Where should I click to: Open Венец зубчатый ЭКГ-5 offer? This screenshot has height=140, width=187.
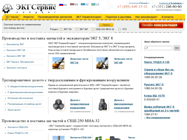[x=162, y=109]
